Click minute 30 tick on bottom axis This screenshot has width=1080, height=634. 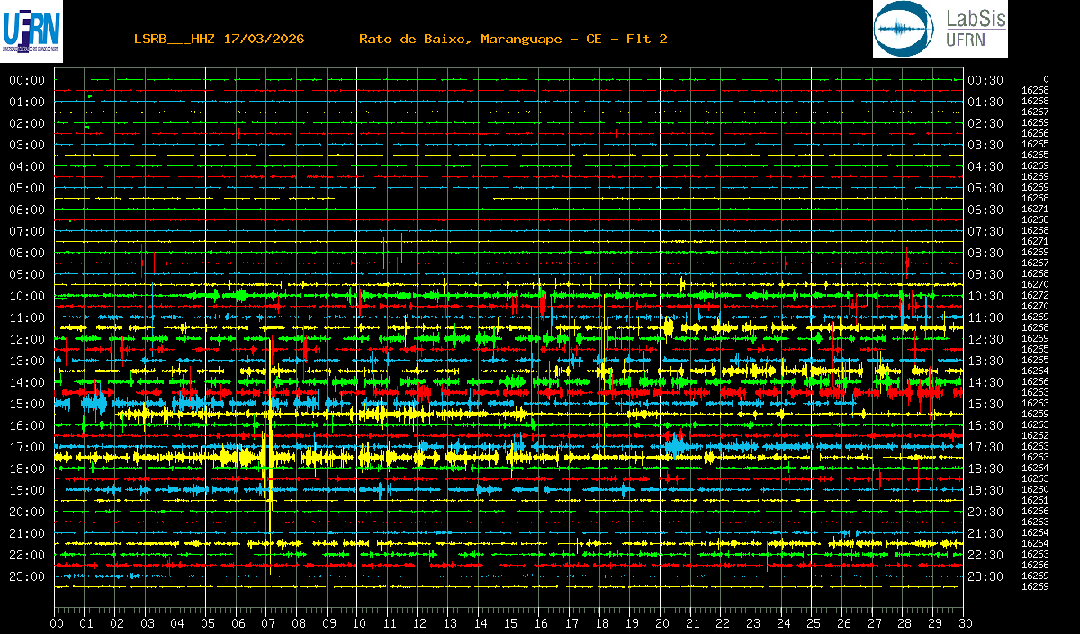click(964, 623)
